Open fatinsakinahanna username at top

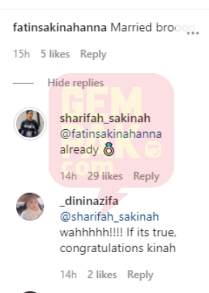pos(60,28)
